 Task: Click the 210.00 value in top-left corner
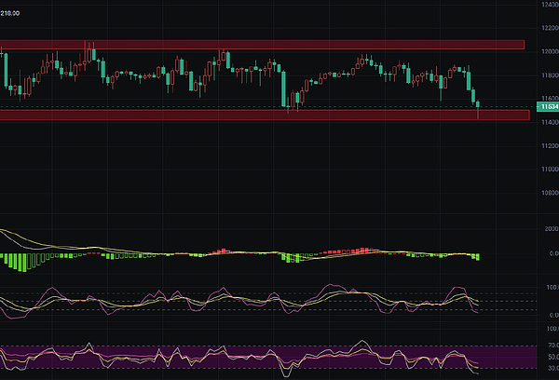pyautogui.click(x=11, y=14)
